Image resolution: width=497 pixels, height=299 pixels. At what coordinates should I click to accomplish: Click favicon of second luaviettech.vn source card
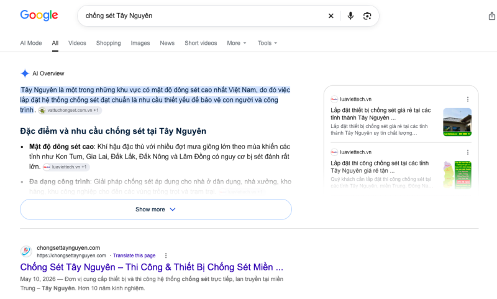pos(334,152)
